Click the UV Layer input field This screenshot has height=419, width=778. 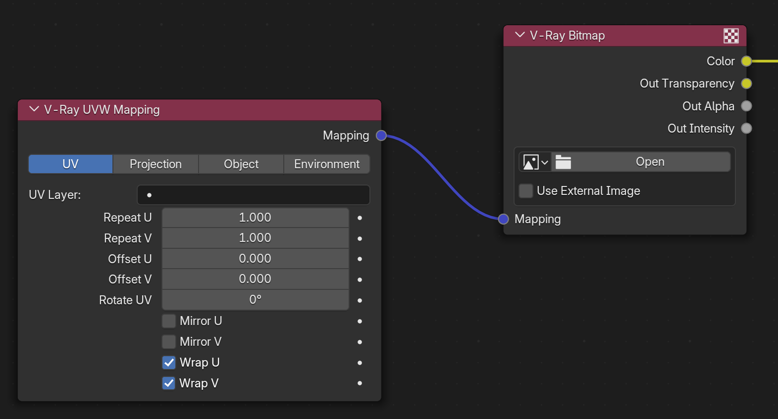253,195
